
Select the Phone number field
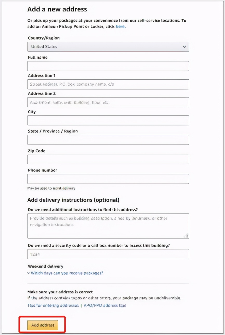[x=108, y=179]
